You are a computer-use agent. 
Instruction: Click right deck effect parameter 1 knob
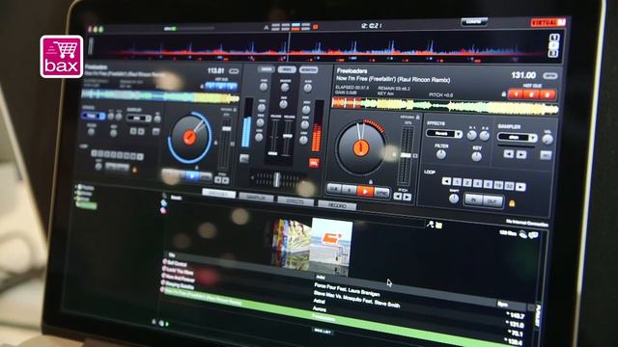pos(472,135)
